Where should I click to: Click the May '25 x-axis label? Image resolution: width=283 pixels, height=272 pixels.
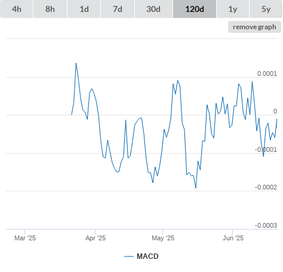click(163, 238)
